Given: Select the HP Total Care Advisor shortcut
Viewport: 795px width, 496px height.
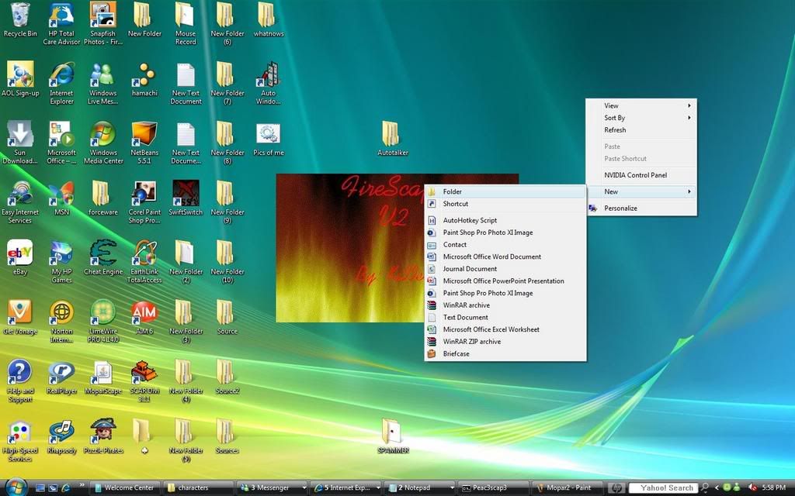Looking at the screenshot, I should 61,23.
